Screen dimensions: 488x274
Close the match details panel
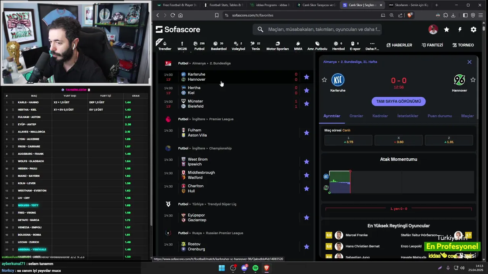tap(469, 62)
